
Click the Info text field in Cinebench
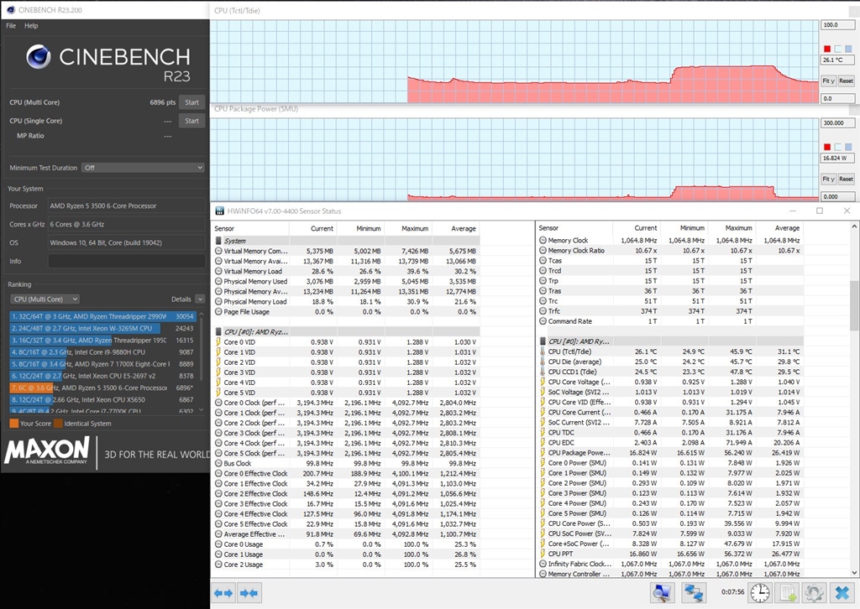pyautogui.click(x=126, y=261)
